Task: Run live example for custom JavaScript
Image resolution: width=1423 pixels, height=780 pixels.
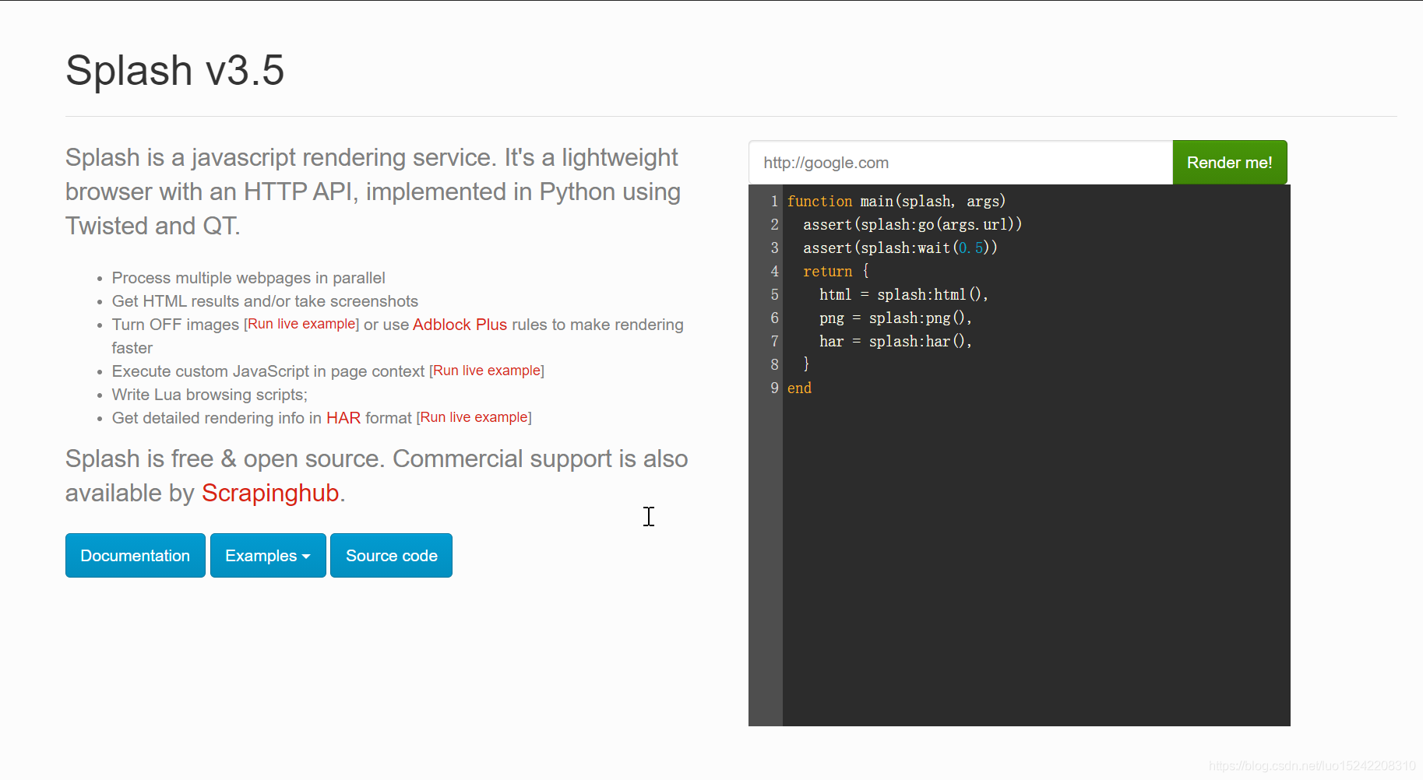Action: coord(487,371)
